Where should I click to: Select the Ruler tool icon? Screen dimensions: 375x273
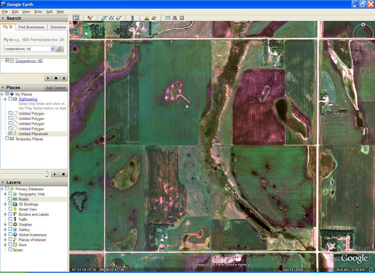pos(132,18)
